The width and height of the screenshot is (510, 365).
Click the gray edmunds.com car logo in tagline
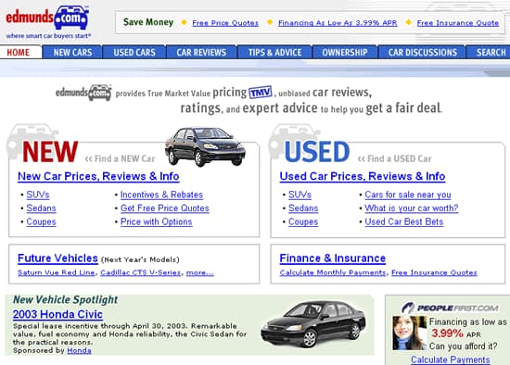point(83,93)
